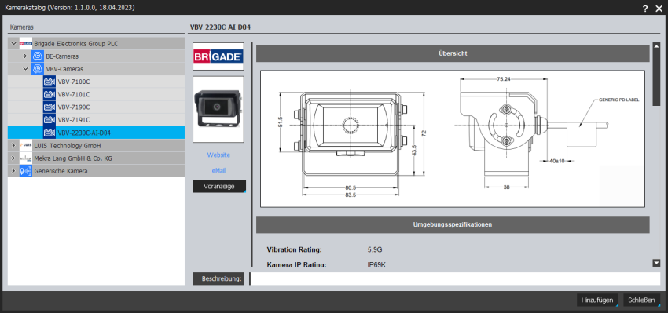This screenshot has height=313, width=668.
Task: Click the BE-Cameras group icon
Action: coord(38,56)
